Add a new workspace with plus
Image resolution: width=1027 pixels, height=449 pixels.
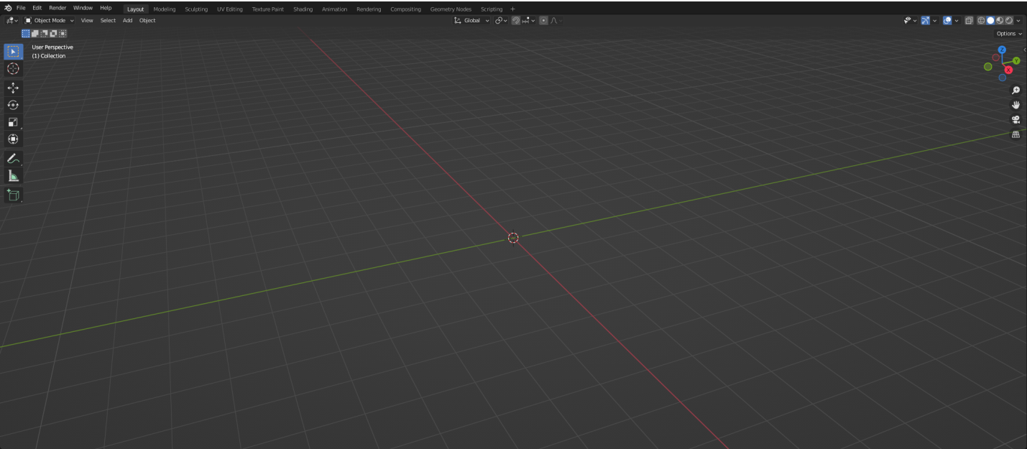click(x=512, y=9)
